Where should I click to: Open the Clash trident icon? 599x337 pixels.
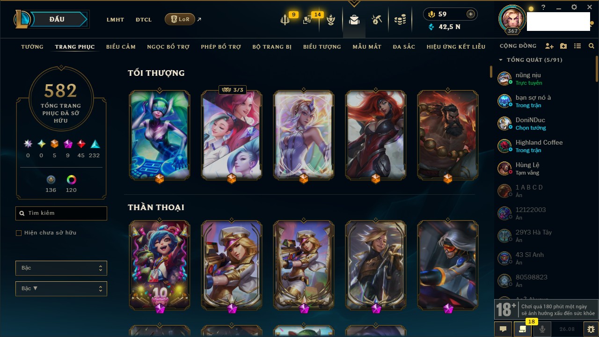(x=285, y=20)
